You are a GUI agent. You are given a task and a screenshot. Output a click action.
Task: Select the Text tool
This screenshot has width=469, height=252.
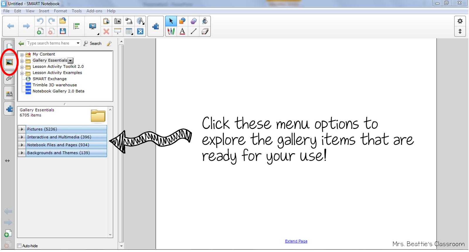tap(182, 31)
